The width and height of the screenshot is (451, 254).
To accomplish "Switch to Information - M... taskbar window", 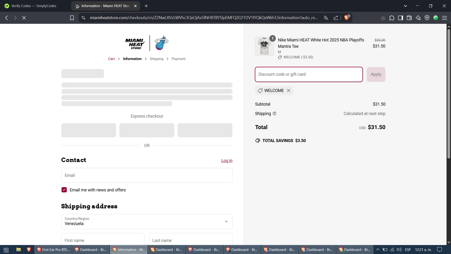I will point(129,249).
